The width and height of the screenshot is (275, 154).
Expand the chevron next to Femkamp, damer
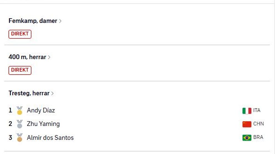(60, 21)
